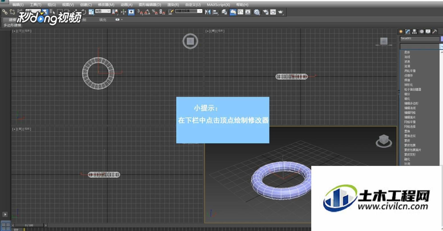The width and height of the screenshot is (443, 231).
Task: Toggle Angle Snap
Action: [147, 12]
